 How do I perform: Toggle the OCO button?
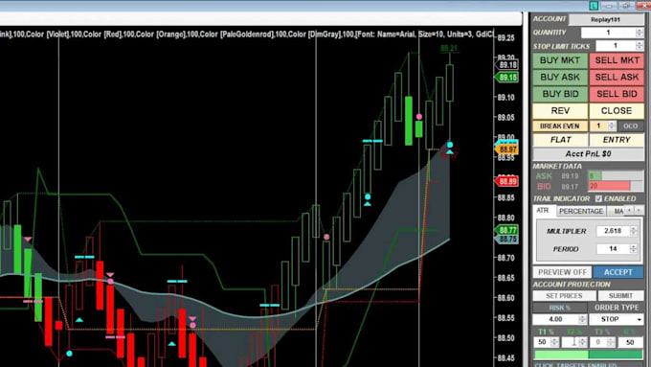(630, 126)
